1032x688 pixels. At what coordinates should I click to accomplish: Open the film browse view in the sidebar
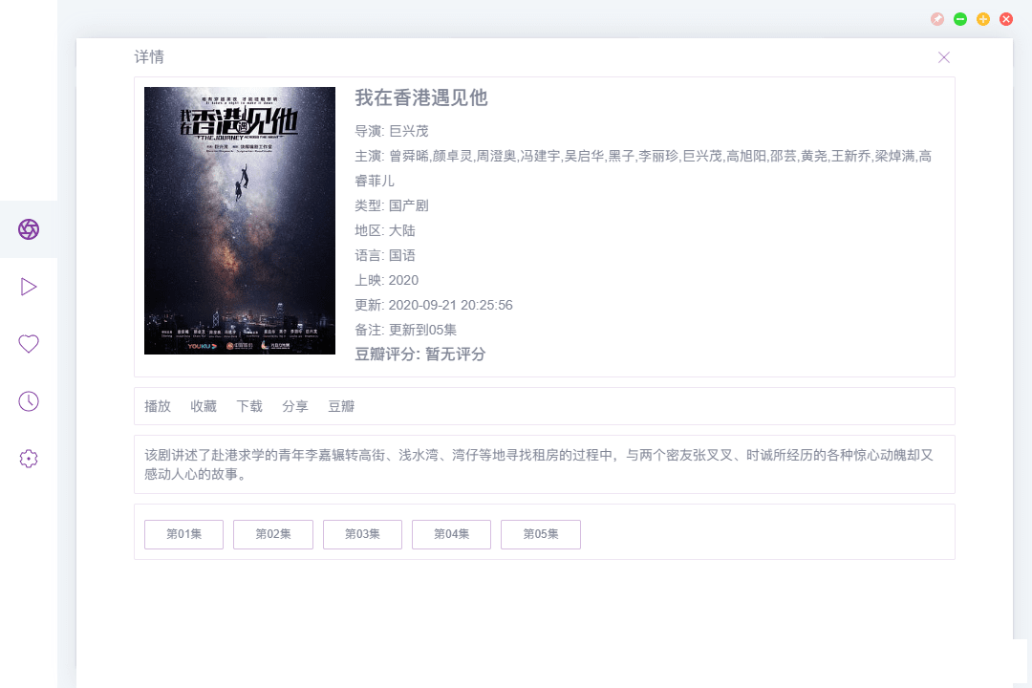click(x=29, y=229)
